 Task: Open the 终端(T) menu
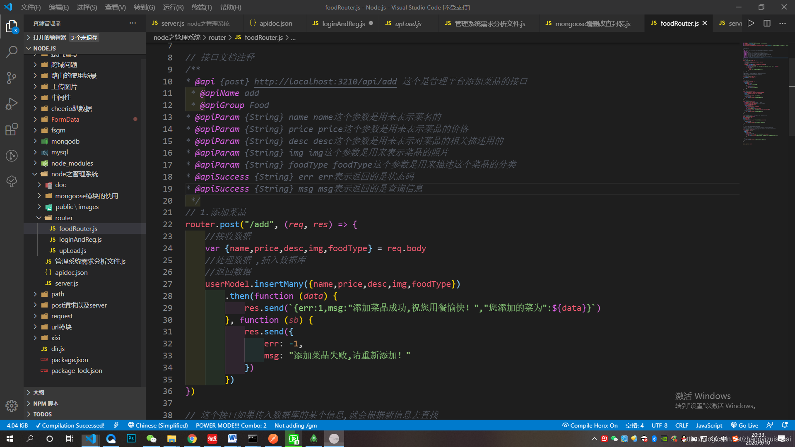click(x=202, y=7)
